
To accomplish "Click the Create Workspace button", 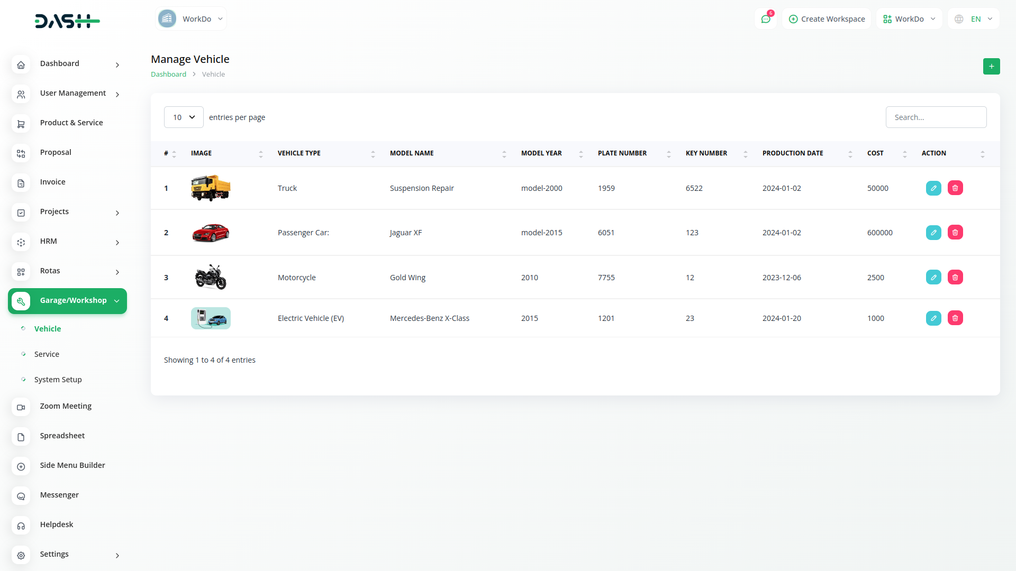I will coord(827,19).
